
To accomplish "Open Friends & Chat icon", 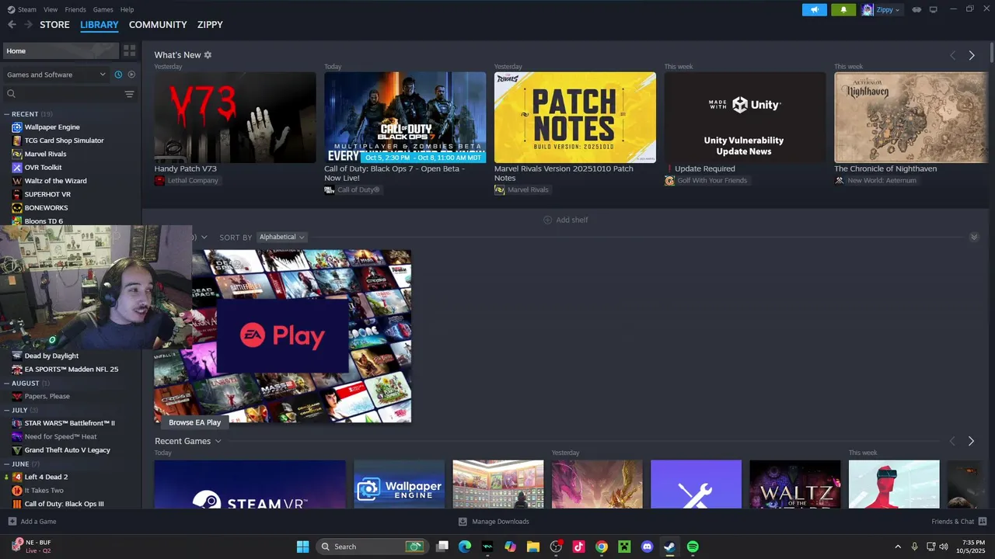I will [x=983, y=522].
